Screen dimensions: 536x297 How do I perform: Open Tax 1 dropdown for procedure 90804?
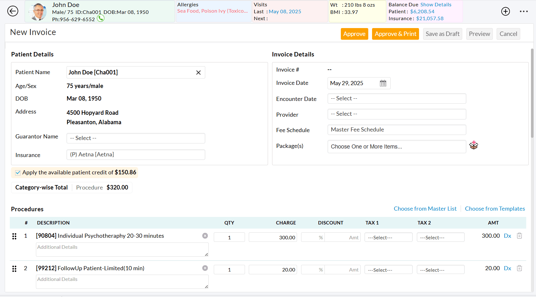point(388,237)
